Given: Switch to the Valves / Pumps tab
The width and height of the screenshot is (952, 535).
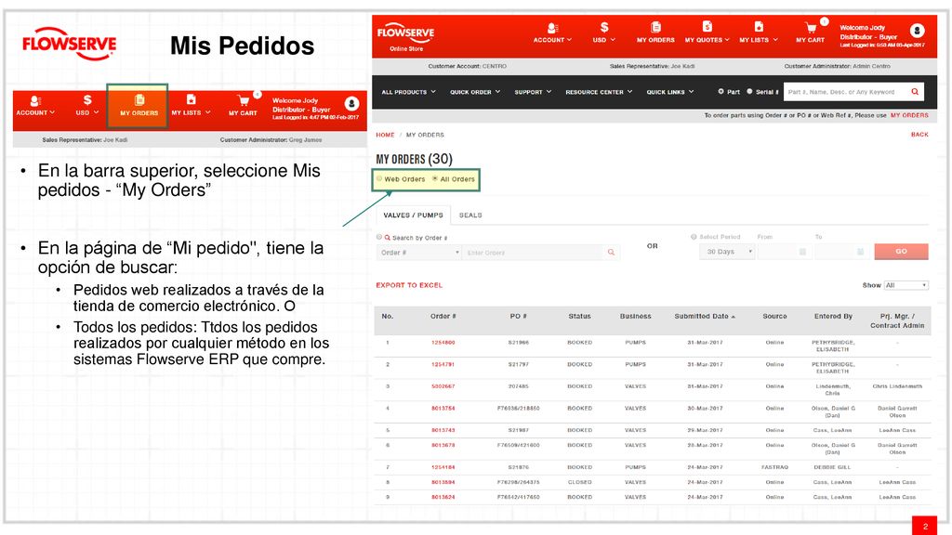Looking at the screenshot, I should 413,215.
